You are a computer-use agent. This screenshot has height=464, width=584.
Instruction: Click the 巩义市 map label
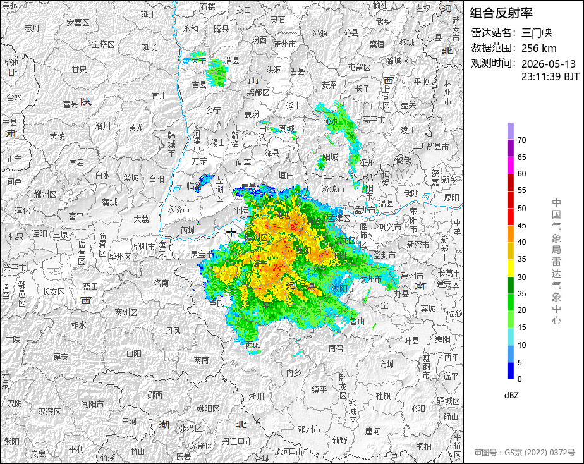coord(391,227)
